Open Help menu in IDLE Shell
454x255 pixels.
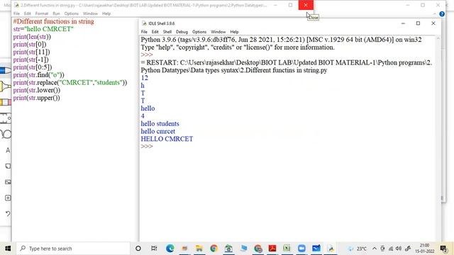(234, 32)
